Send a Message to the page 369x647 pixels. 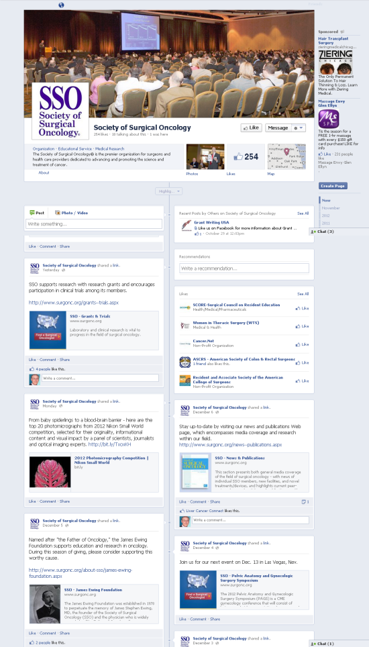(x=278, y=128)
